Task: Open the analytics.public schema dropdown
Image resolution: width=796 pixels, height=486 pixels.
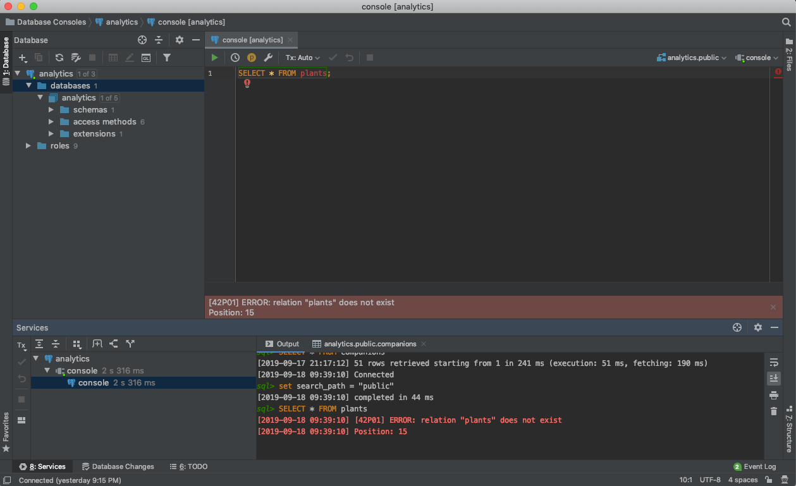Action: click(692, 58)
